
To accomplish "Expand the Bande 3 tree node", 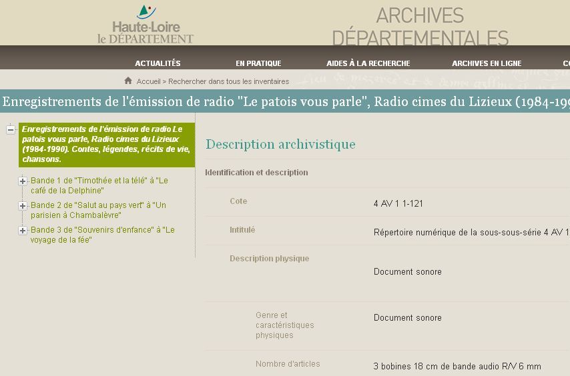I will (x=23, y=230).
